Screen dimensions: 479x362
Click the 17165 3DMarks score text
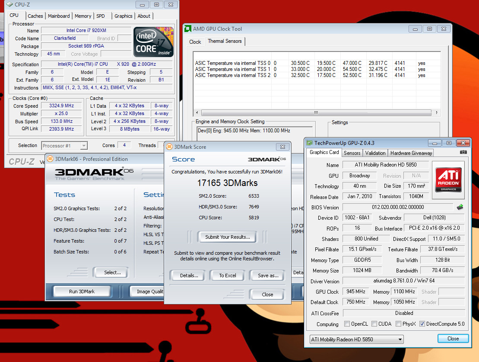point(227,183)
